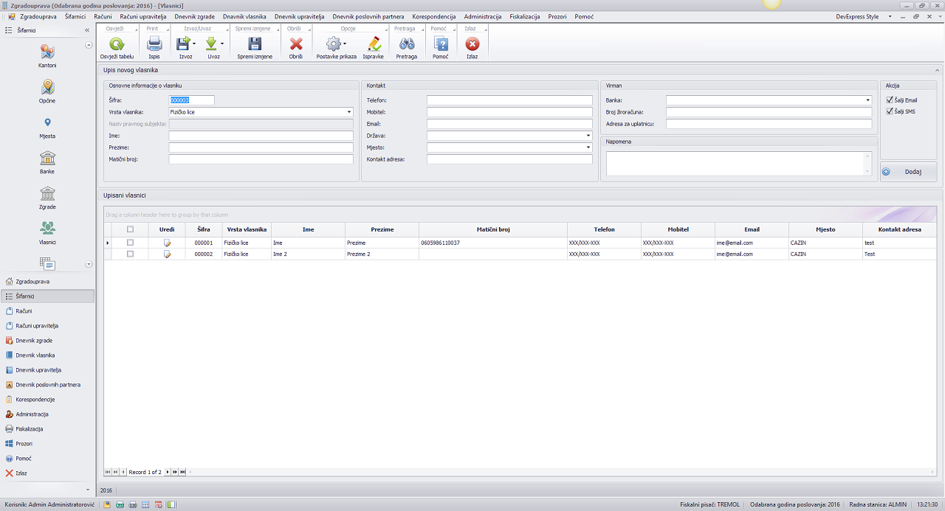Viewport: 945px width, 511px height.
Task: Sort by the Prezime column header
Action: point(382,229)
